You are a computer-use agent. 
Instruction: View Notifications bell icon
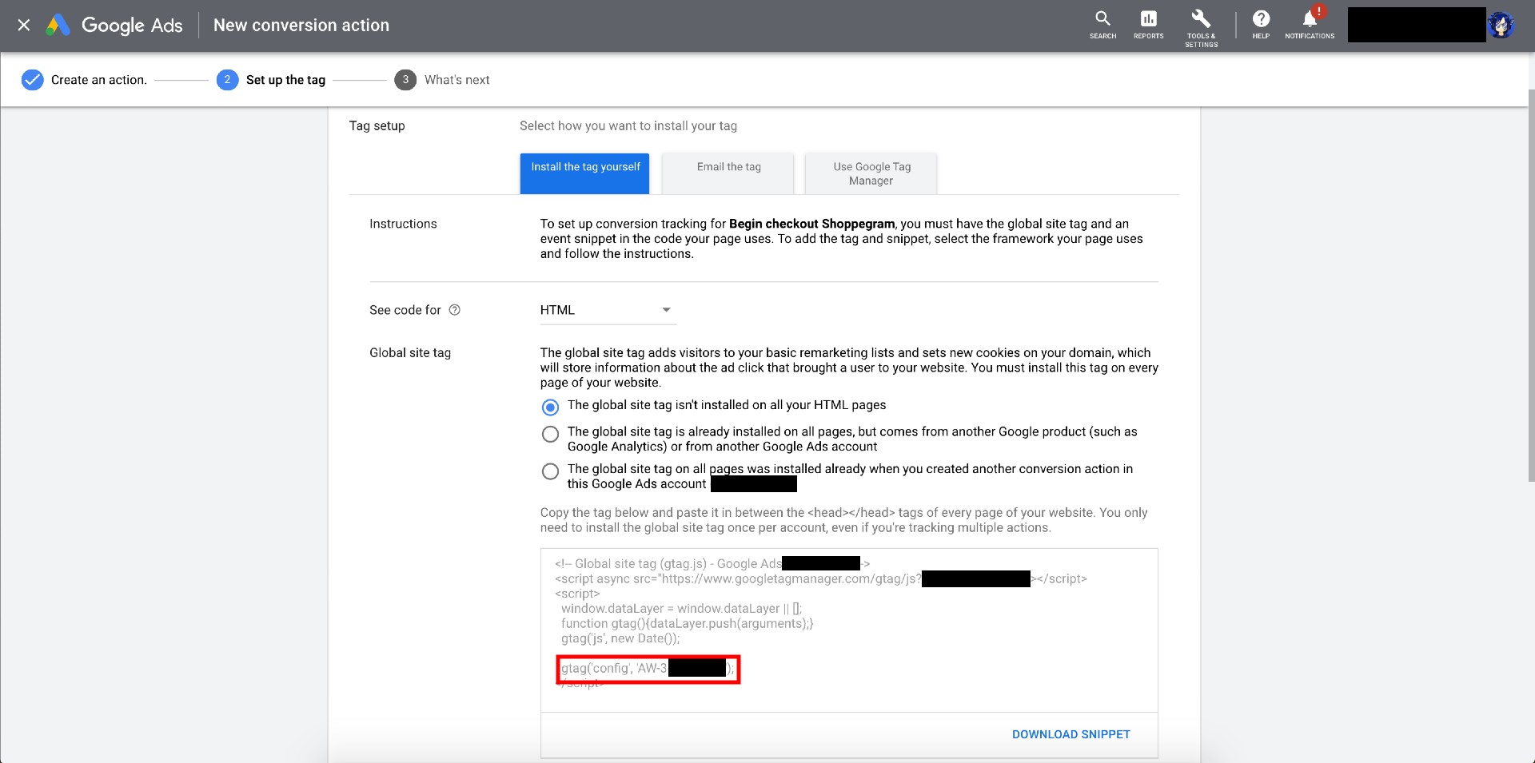(1310, 23)
